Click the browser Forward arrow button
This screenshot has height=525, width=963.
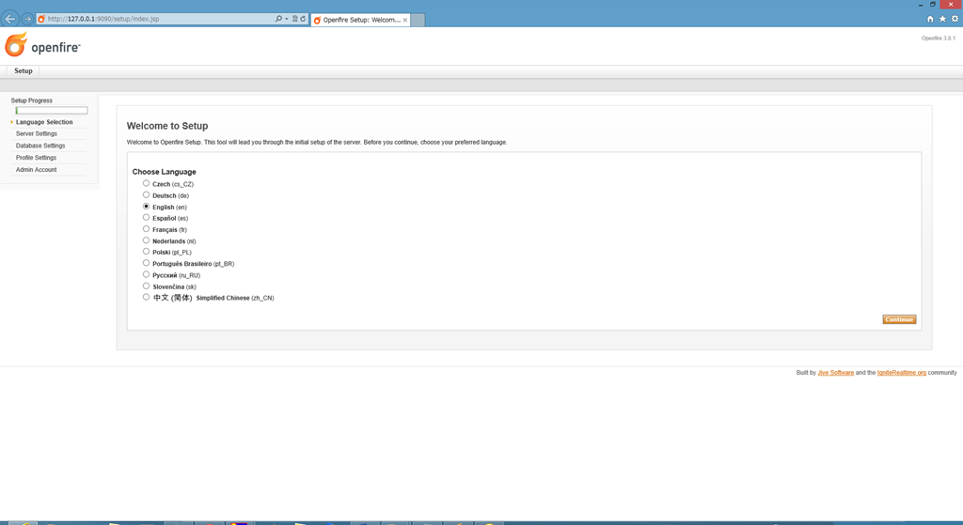pyautogui.click(x=27, y=19)
